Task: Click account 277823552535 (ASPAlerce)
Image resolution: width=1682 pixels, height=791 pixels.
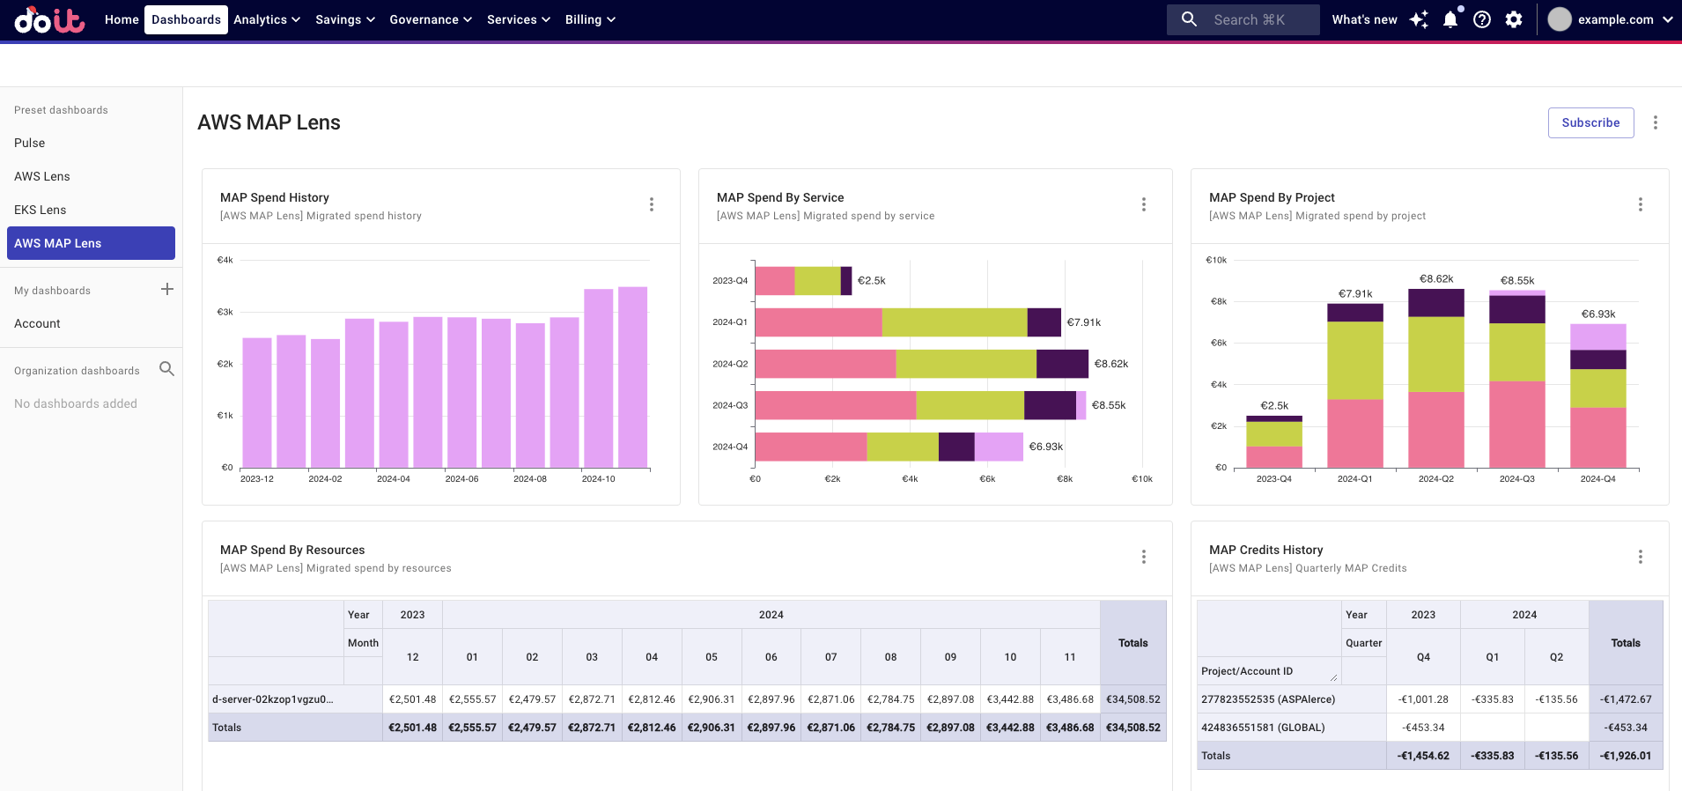Action: tap(1268, 699)
